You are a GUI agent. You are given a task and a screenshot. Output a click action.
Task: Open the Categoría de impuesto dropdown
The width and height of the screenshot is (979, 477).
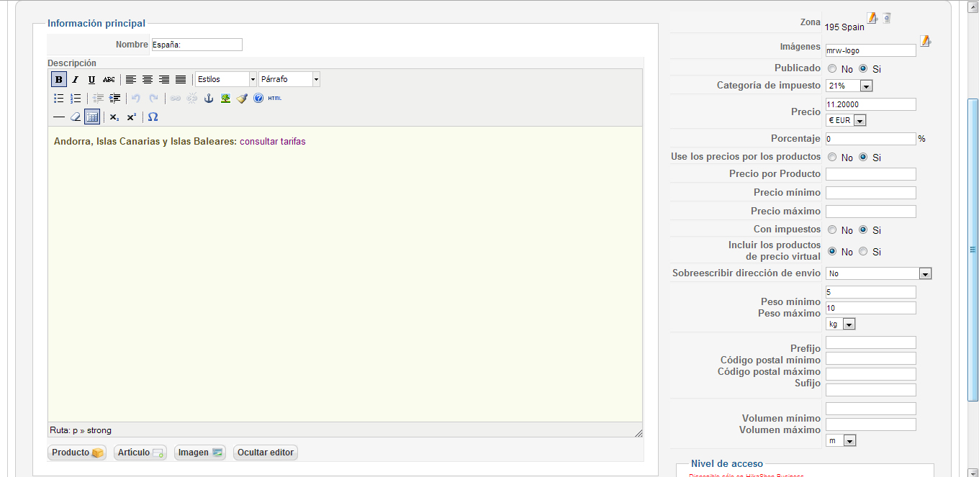click(849, 86)
